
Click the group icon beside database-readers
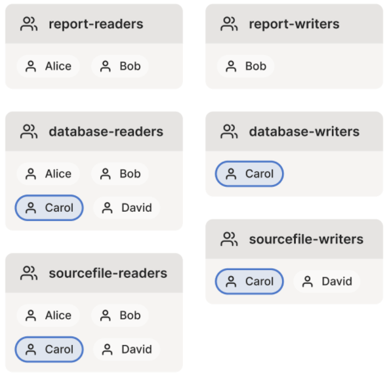tap(29, 131)
